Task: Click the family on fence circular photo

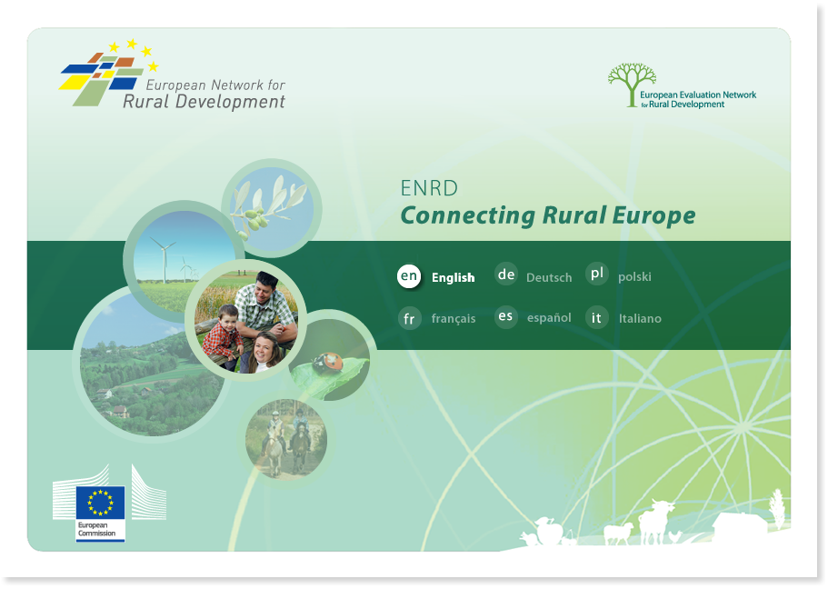Action: click(x=245, y=321)
